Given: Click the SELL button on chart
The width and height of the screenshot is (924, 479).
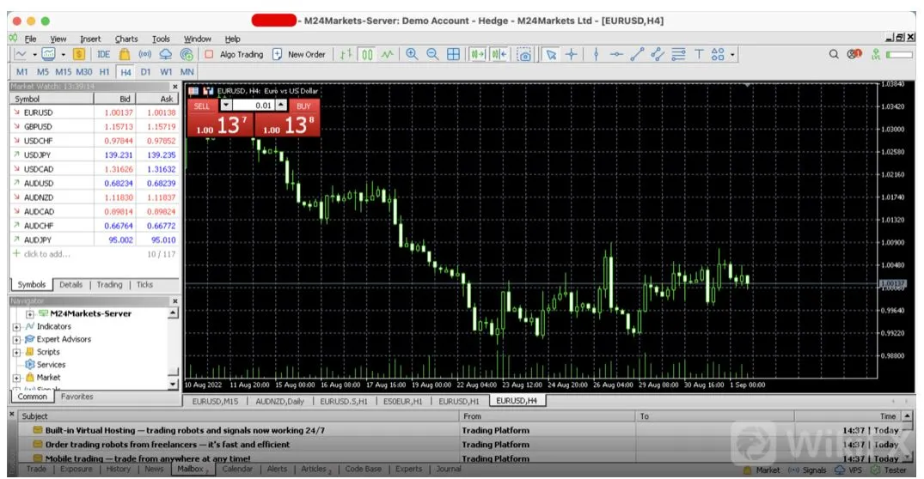Looking at the screenshot, I should (x=201, y=106).
